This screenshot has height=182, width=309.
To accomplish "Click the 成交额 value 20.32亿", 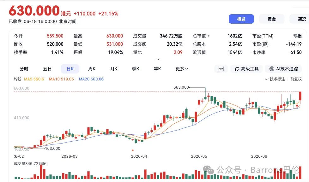I will (175, 44).
